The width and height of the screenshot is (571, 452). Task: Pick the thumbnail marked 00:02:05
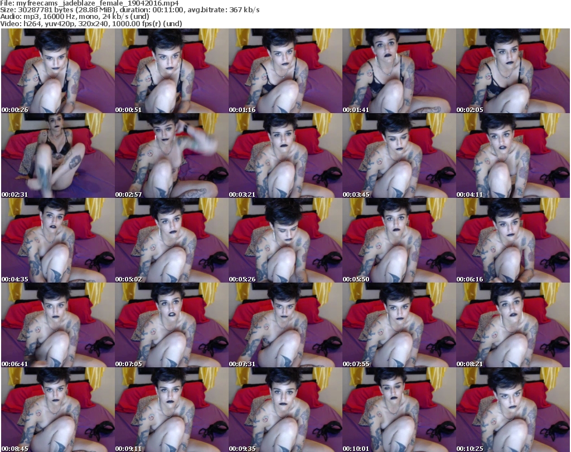513,71
